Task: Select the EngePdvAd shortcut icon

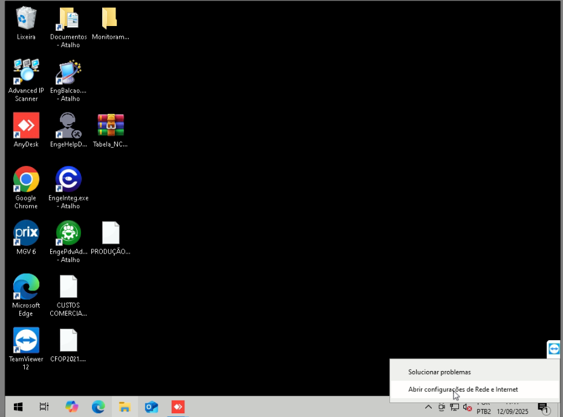Action: (x=68, y=233)
